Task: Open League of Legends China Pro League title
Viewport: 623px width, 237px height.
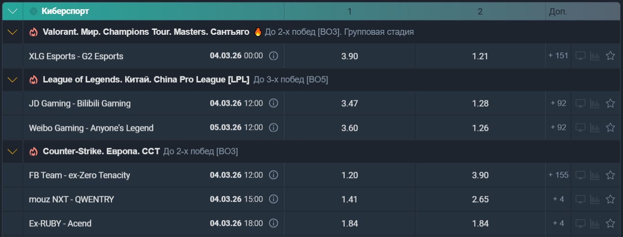Action: (146, 80)
